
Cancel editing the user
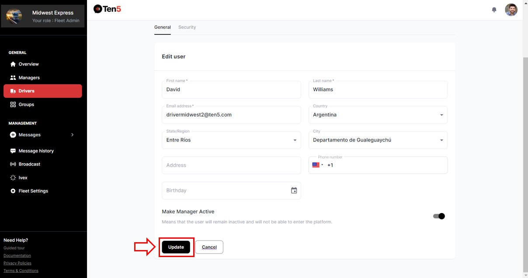coord(209,247)
